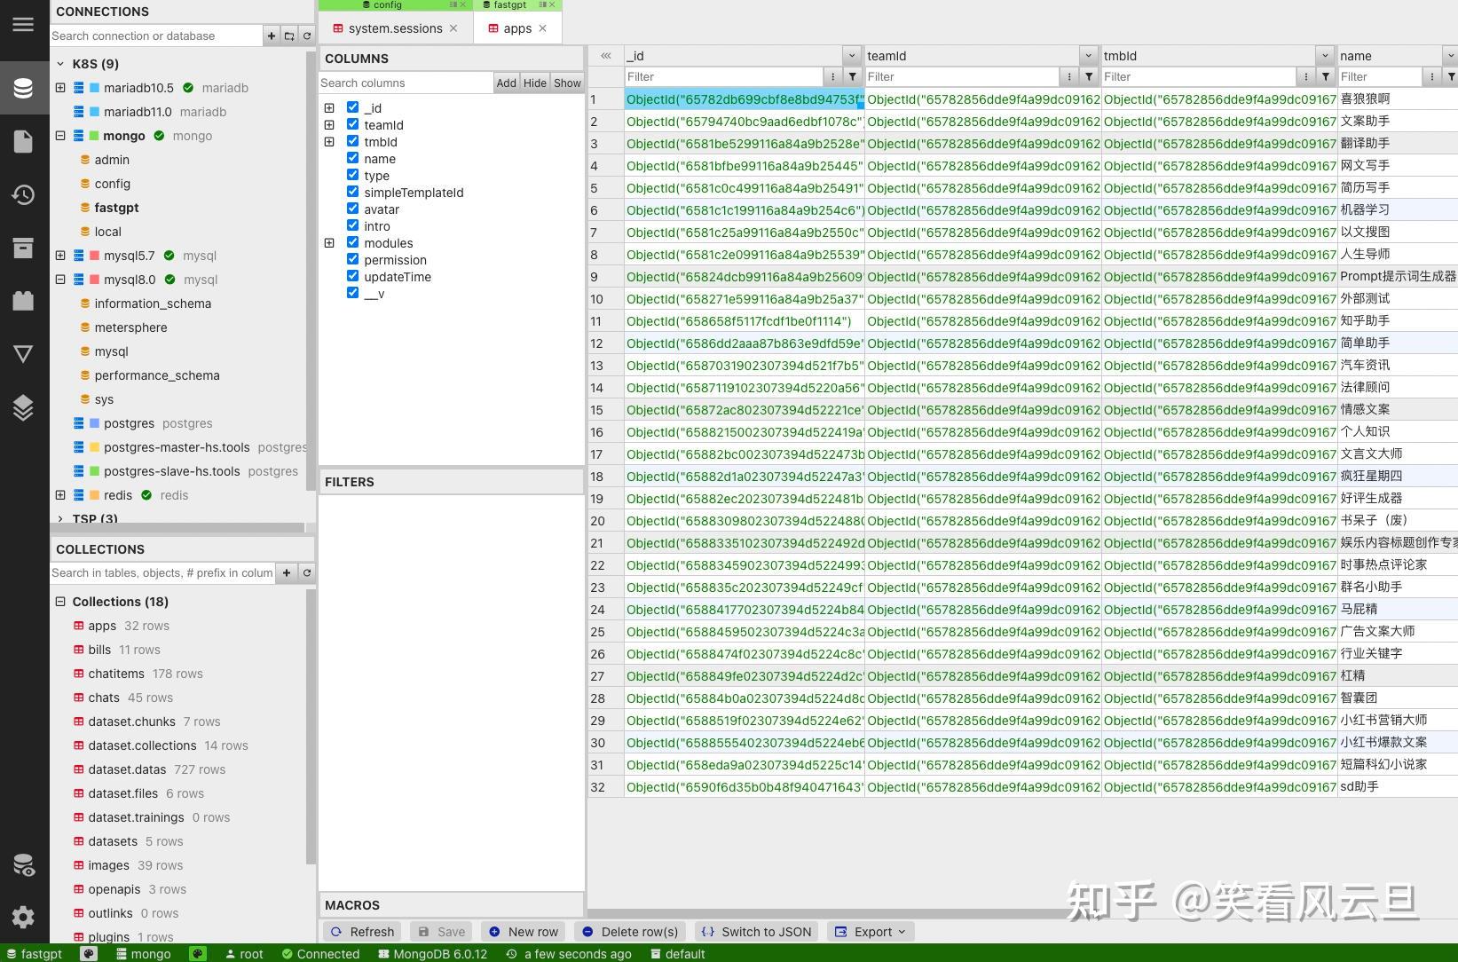The height and width of the screenshot is (962, 1458).
Task: Open the Export dropdown
Action: [870, 931]
